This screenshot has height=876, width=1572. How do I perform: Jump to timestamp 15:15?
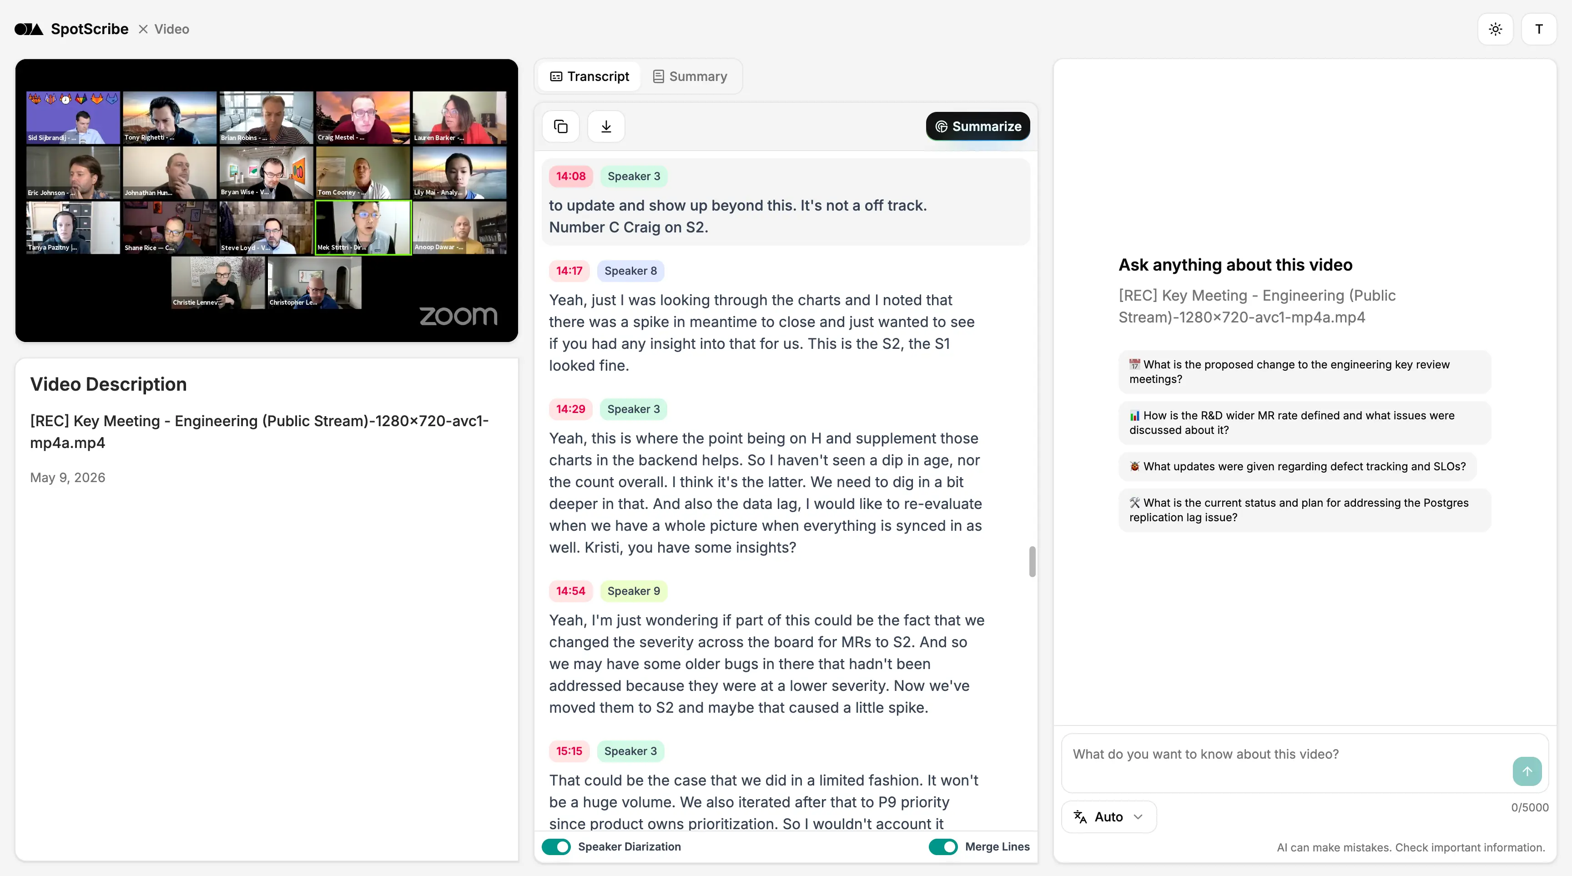pyautogui.click(x=569, y=751)
